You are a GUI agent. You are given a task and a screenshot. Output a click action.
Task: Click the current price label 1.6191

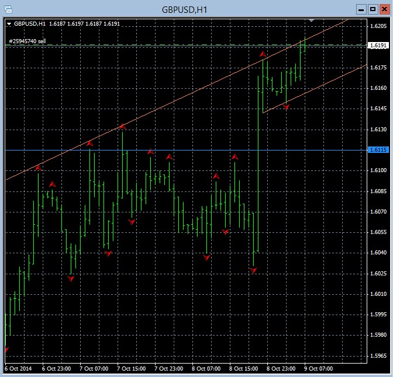tap(378, 46)
